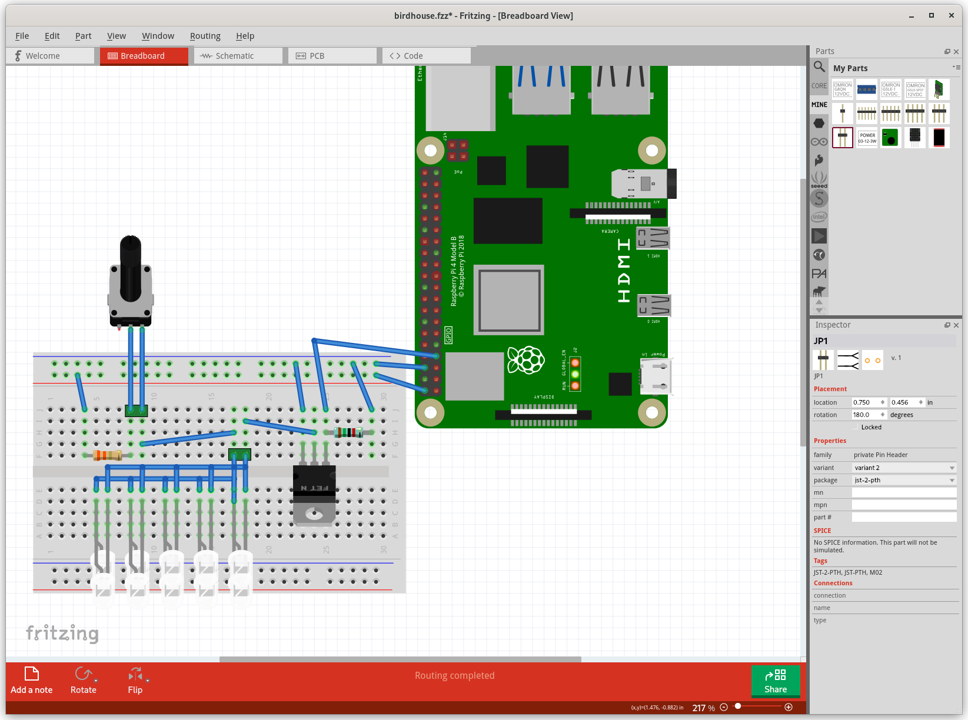
Task: Click the Flip tool icon
Action: tap(134, 674)
